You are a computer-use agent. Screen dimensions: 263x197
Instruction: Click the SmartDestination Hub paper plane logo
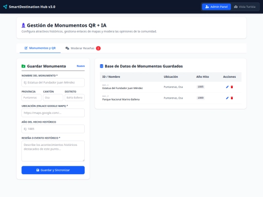5,7
